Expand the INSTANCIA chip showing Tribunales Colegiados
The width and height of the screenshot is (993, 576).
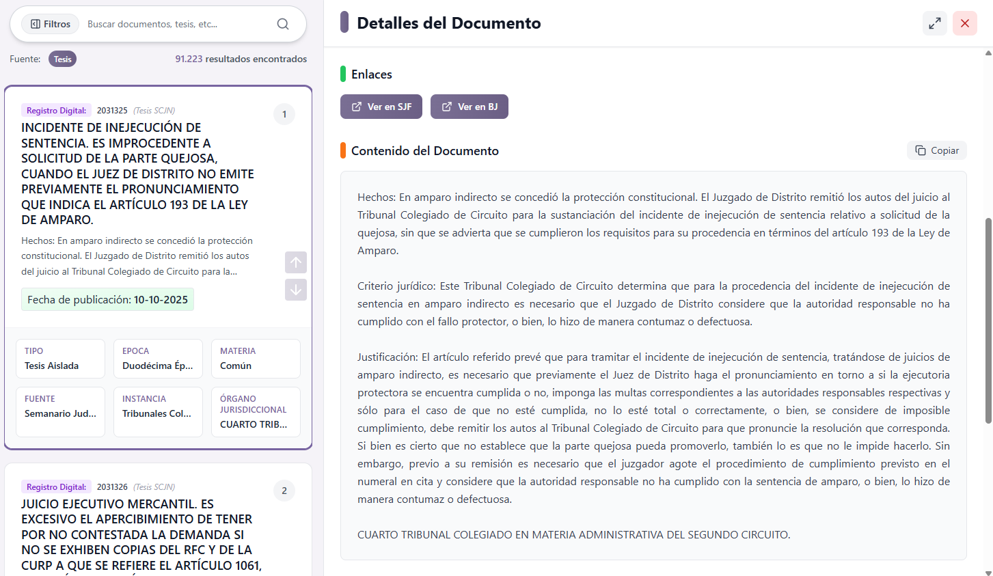[x=158, y=411]
